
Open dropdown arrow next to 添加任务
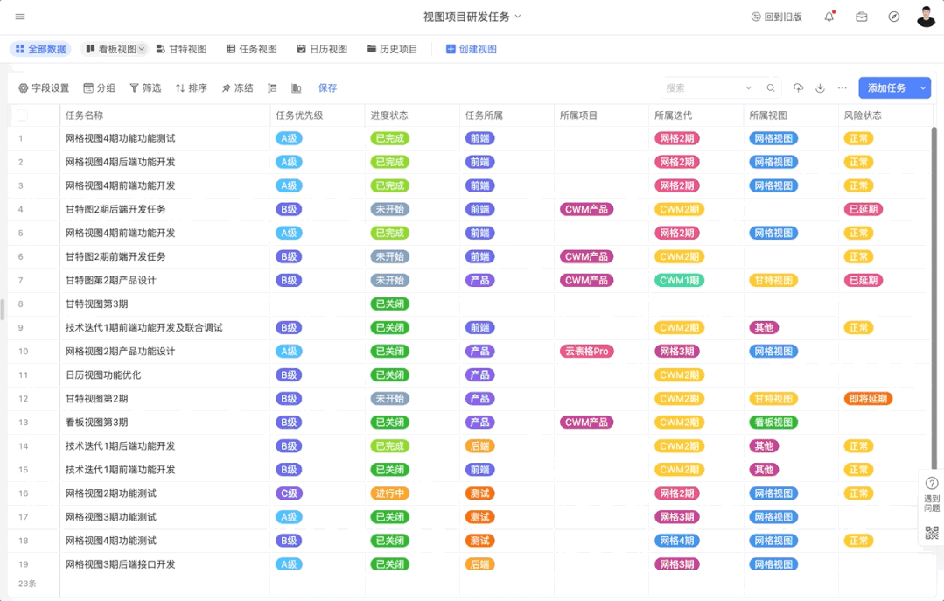(922, 88)
